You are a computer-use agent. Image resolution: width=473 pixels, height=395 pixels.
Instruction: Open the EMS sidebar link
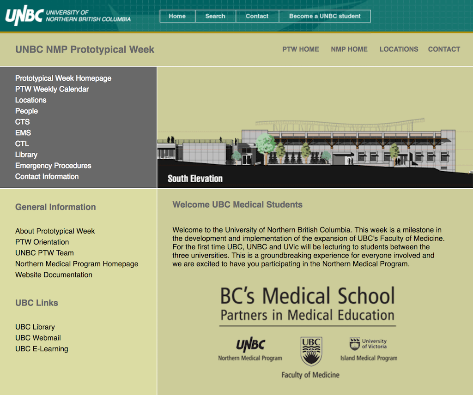pyautogui.click(x=23, y=133)
